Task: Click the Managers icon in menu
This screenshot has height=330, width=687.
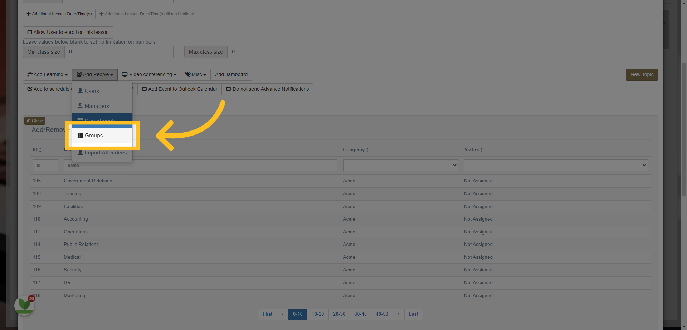Action: (x=81, y=106)
